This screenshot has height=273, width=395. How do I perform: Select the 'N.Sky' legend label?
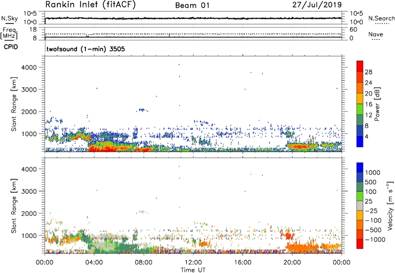(9, 18)
